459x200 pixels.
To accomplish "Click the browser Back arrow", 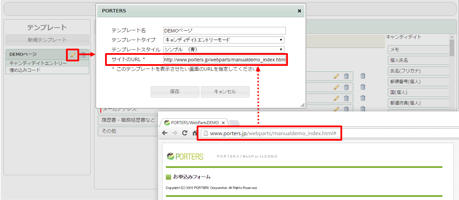I will 165,133.
